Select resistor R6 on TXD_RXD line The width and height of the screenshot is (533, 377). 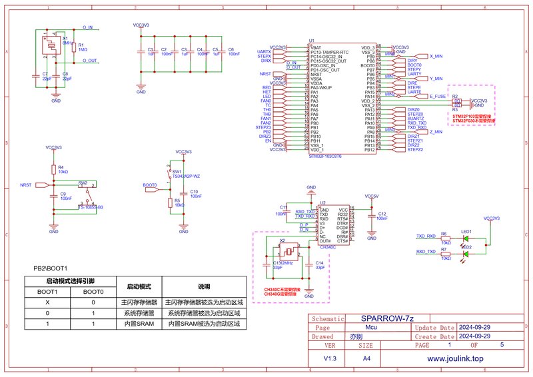(x=446, y=238)
